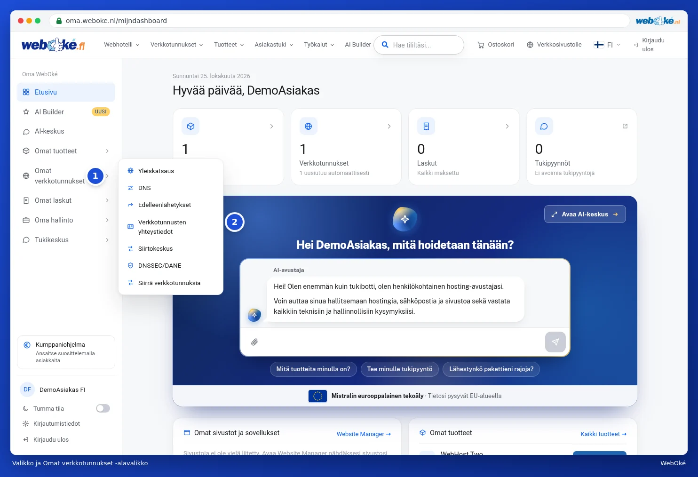Image resolution: width=698 pixels, height=477 pixels.
Task: Expand Tukikeskus sidebar chevron
Action: click(x=107, y=240)
